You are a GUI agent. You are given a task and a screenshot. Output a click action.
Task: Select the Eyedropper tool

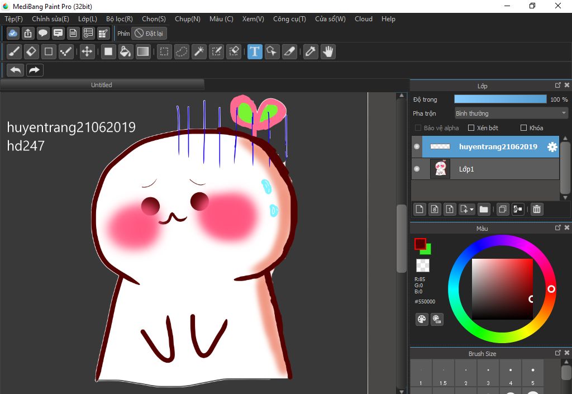point(310,52)
